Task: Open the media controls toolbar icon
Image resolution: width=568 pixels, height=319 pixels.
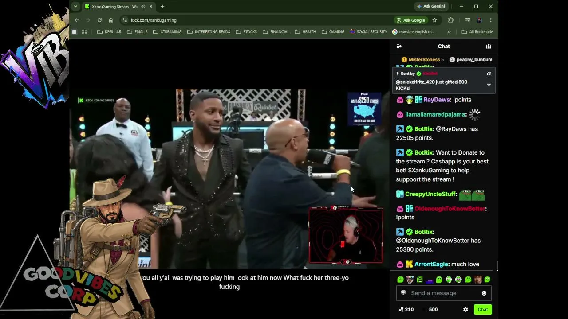Action: [468, 20]
